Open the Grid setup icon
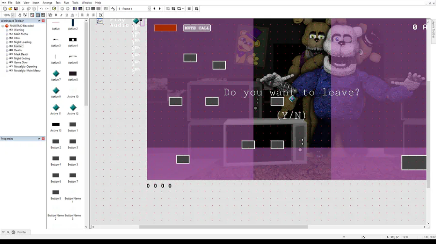 (x=32, y=15)
